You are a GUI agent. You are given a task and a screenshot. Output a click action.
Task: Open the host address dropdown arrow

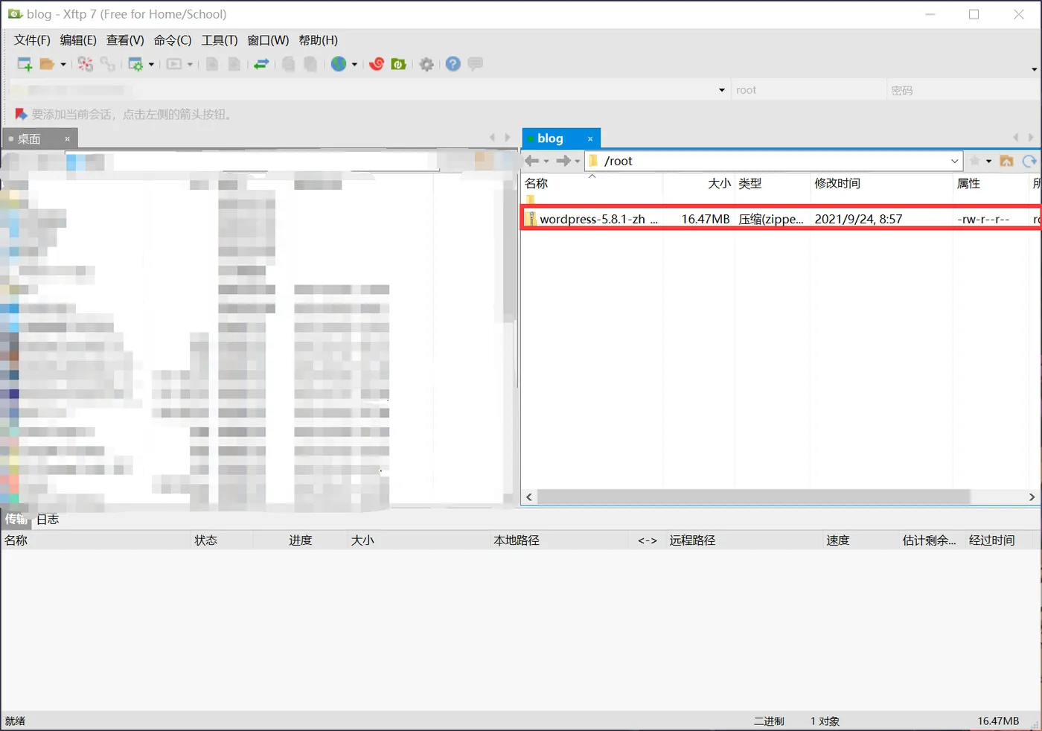coord(722,90)
